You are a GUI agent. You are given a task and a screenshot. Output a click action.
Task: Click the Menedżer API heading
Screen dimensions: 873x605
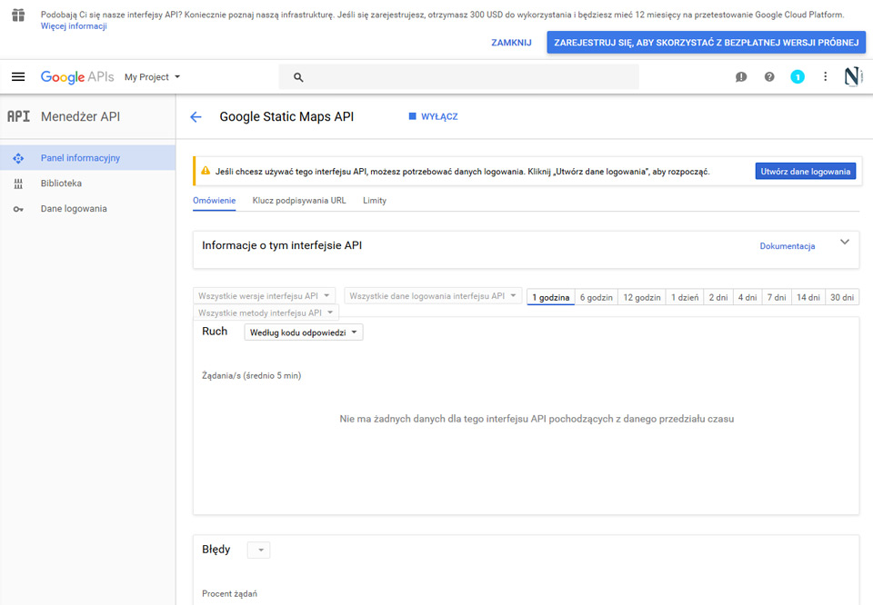[80, 116]
